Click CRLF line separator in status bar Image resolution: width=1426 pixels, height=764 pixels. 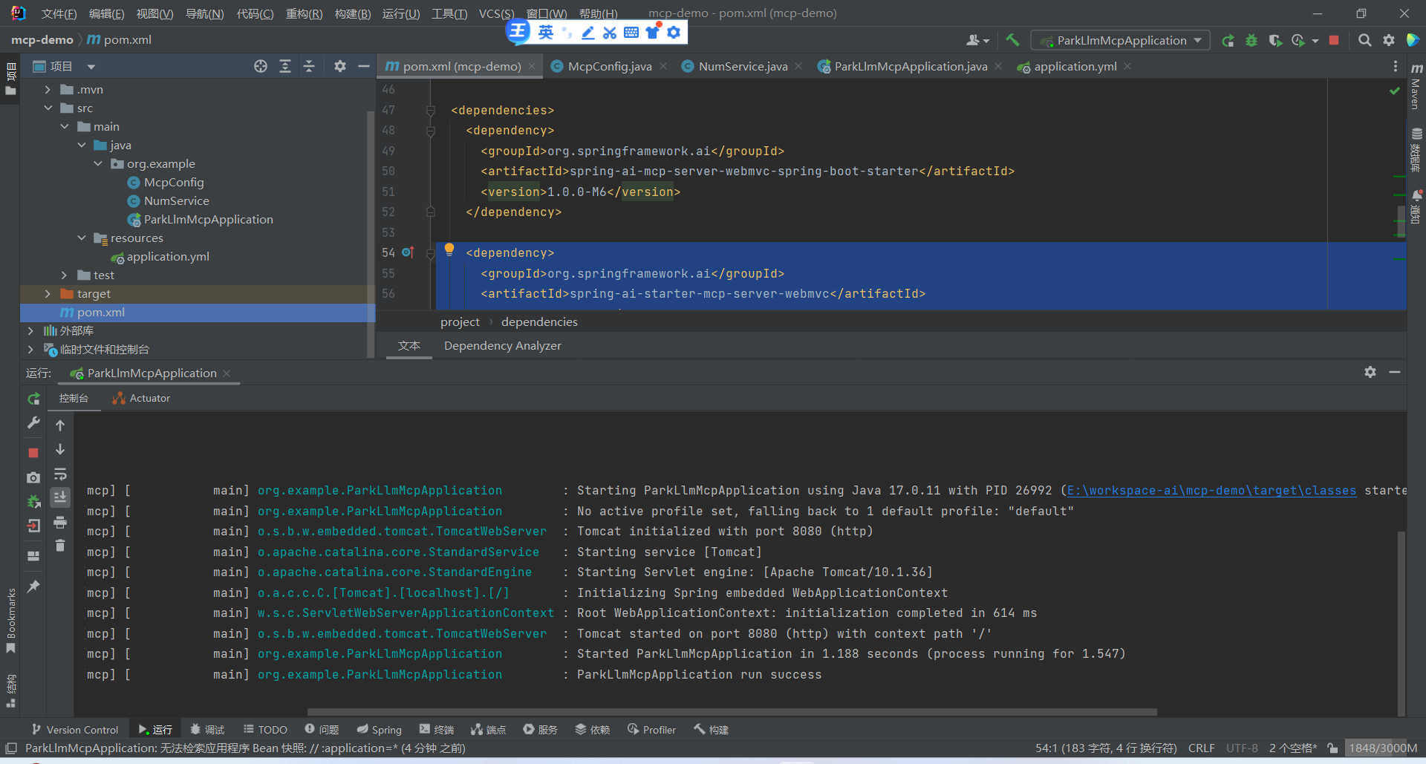click(1201, 748)
